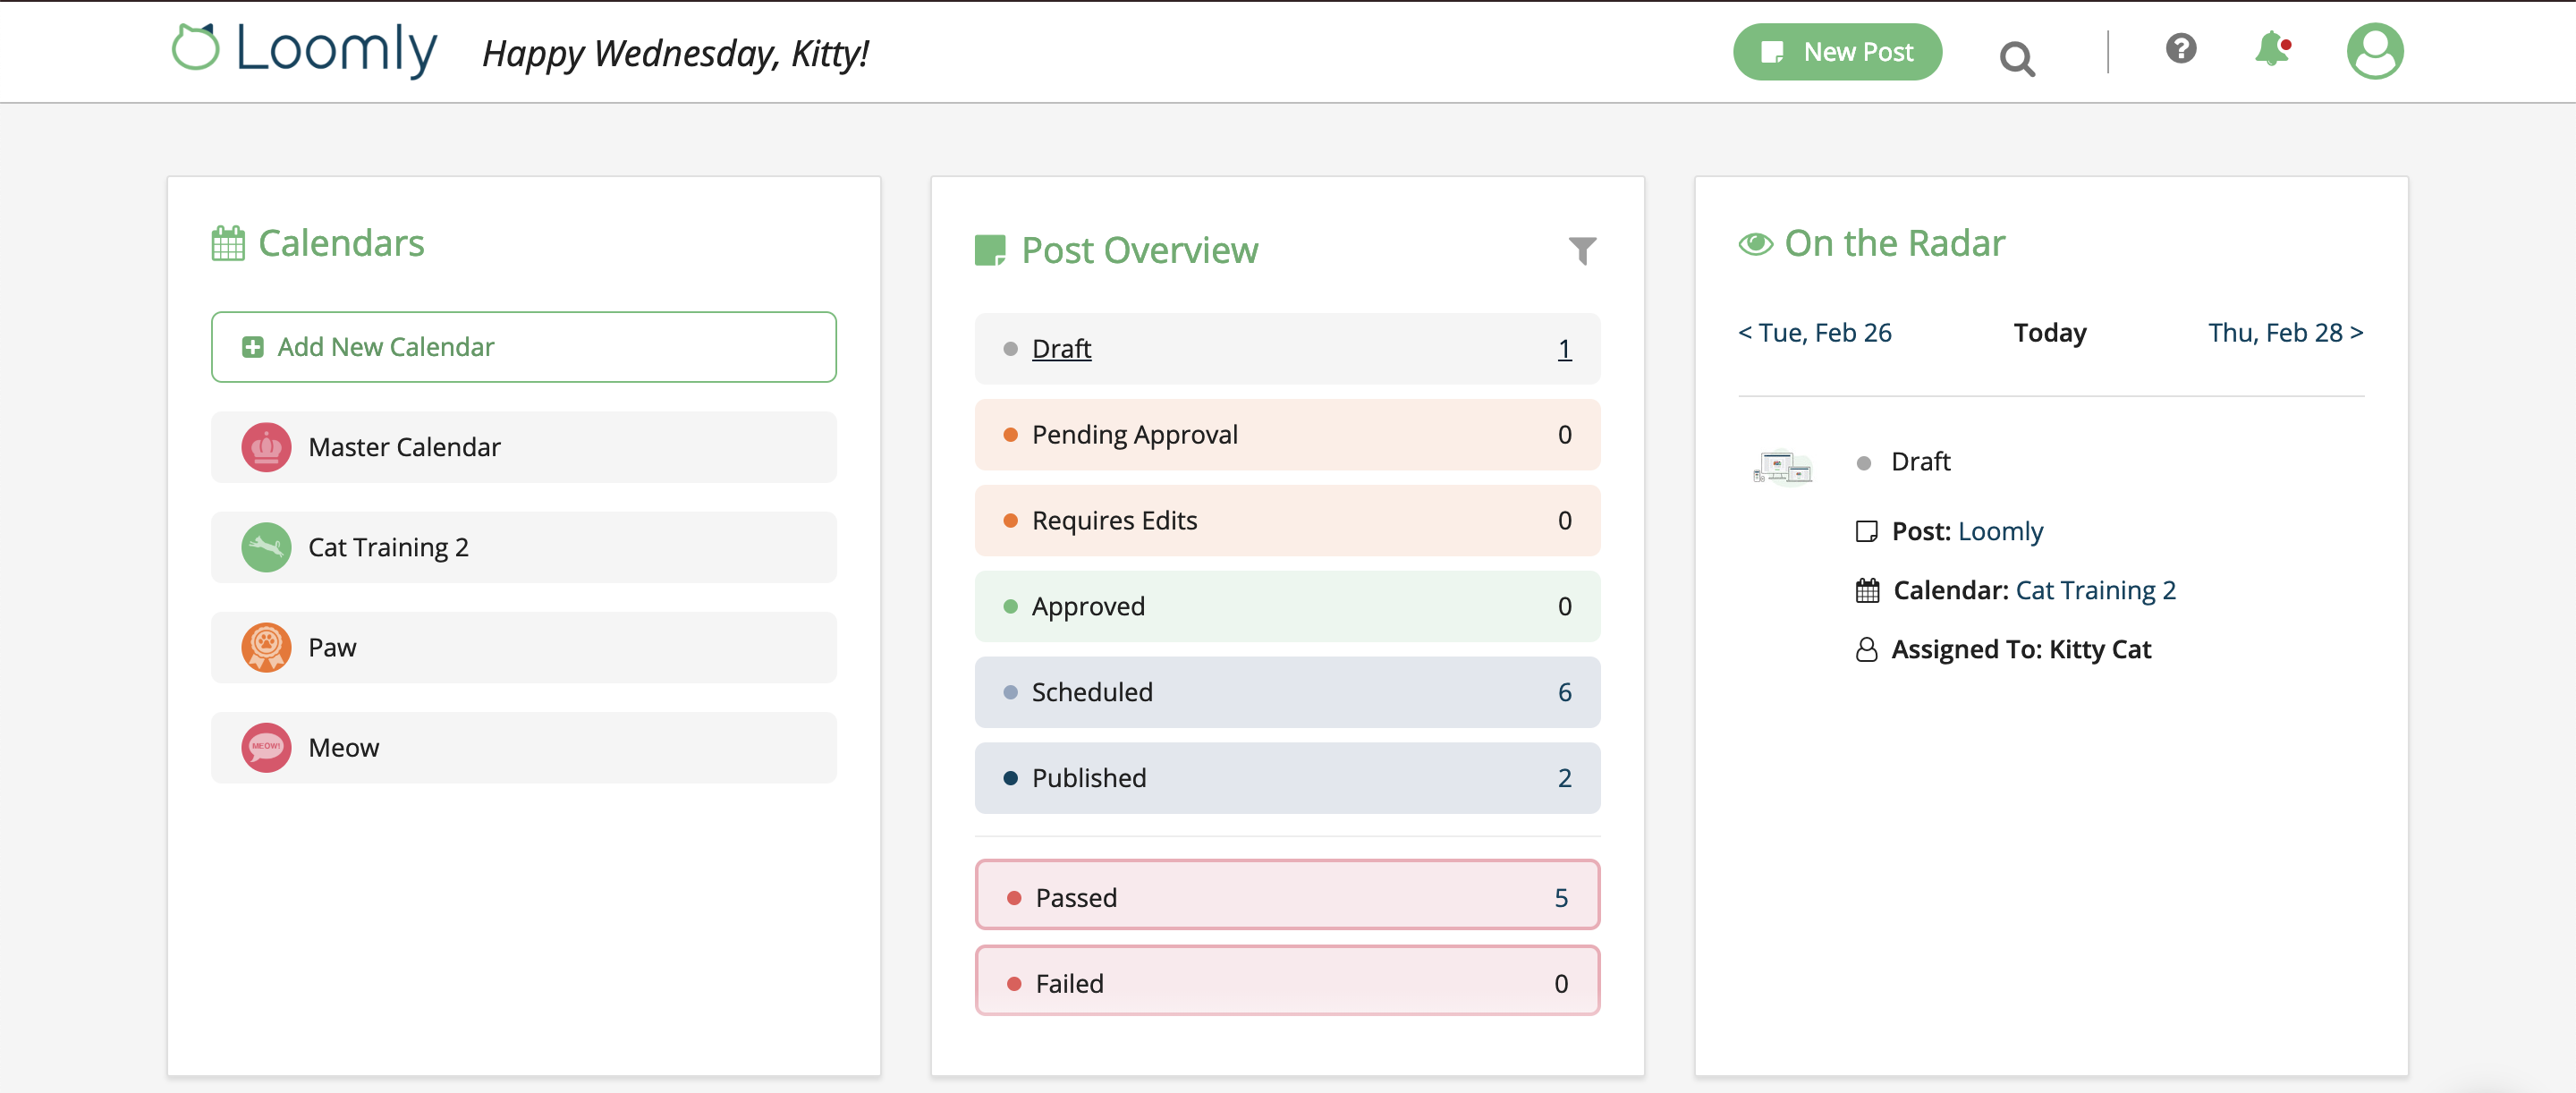Image resolution: width=2576 pixels, height=1093 pixels.
Task: Advance to Thu, Feb 28
Action: [2286, 332]
